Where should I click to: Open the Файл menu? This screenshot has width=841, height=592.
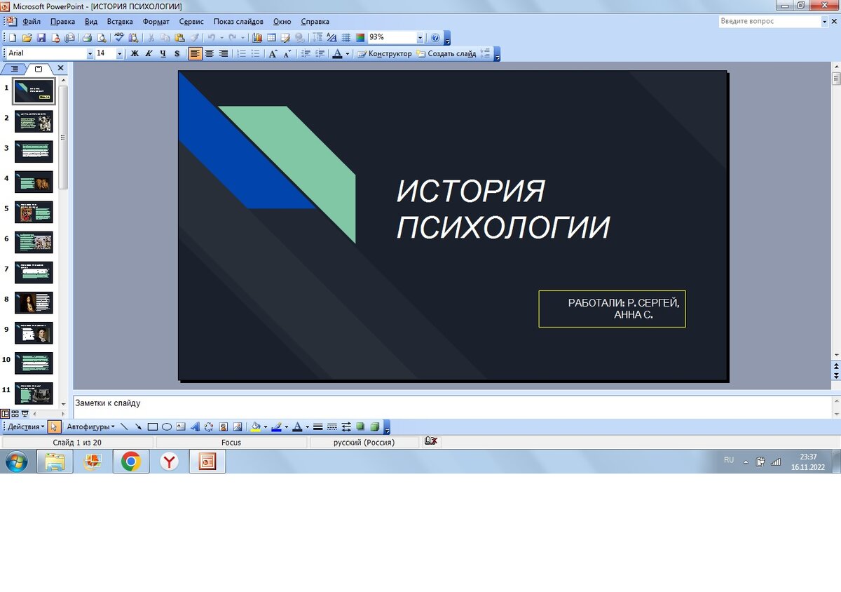click(x=32, y=22)
